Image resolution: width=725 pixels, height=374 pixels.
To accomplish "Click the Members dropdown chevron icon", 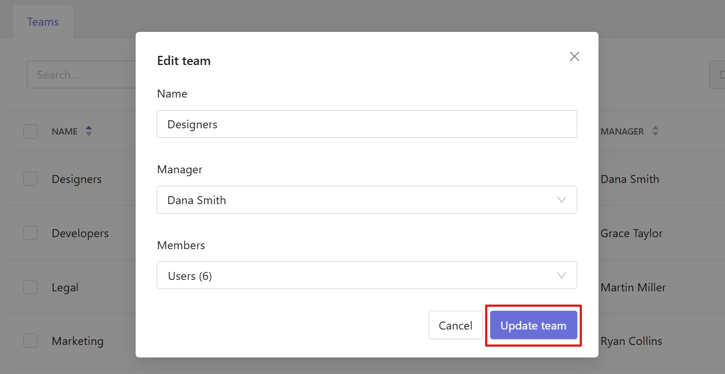I will coord(561,276).
